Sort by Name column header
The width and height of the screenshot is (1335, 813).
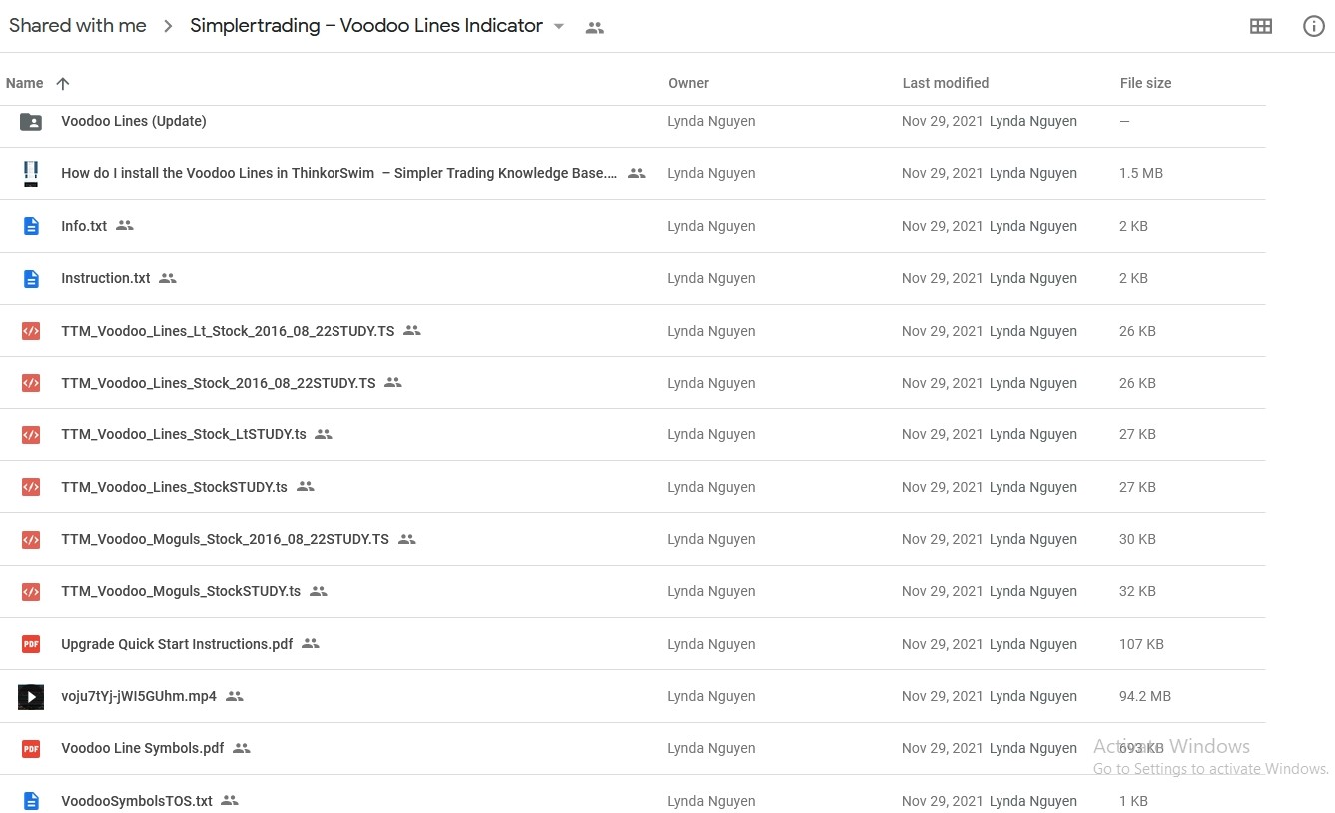pos(25,83)
